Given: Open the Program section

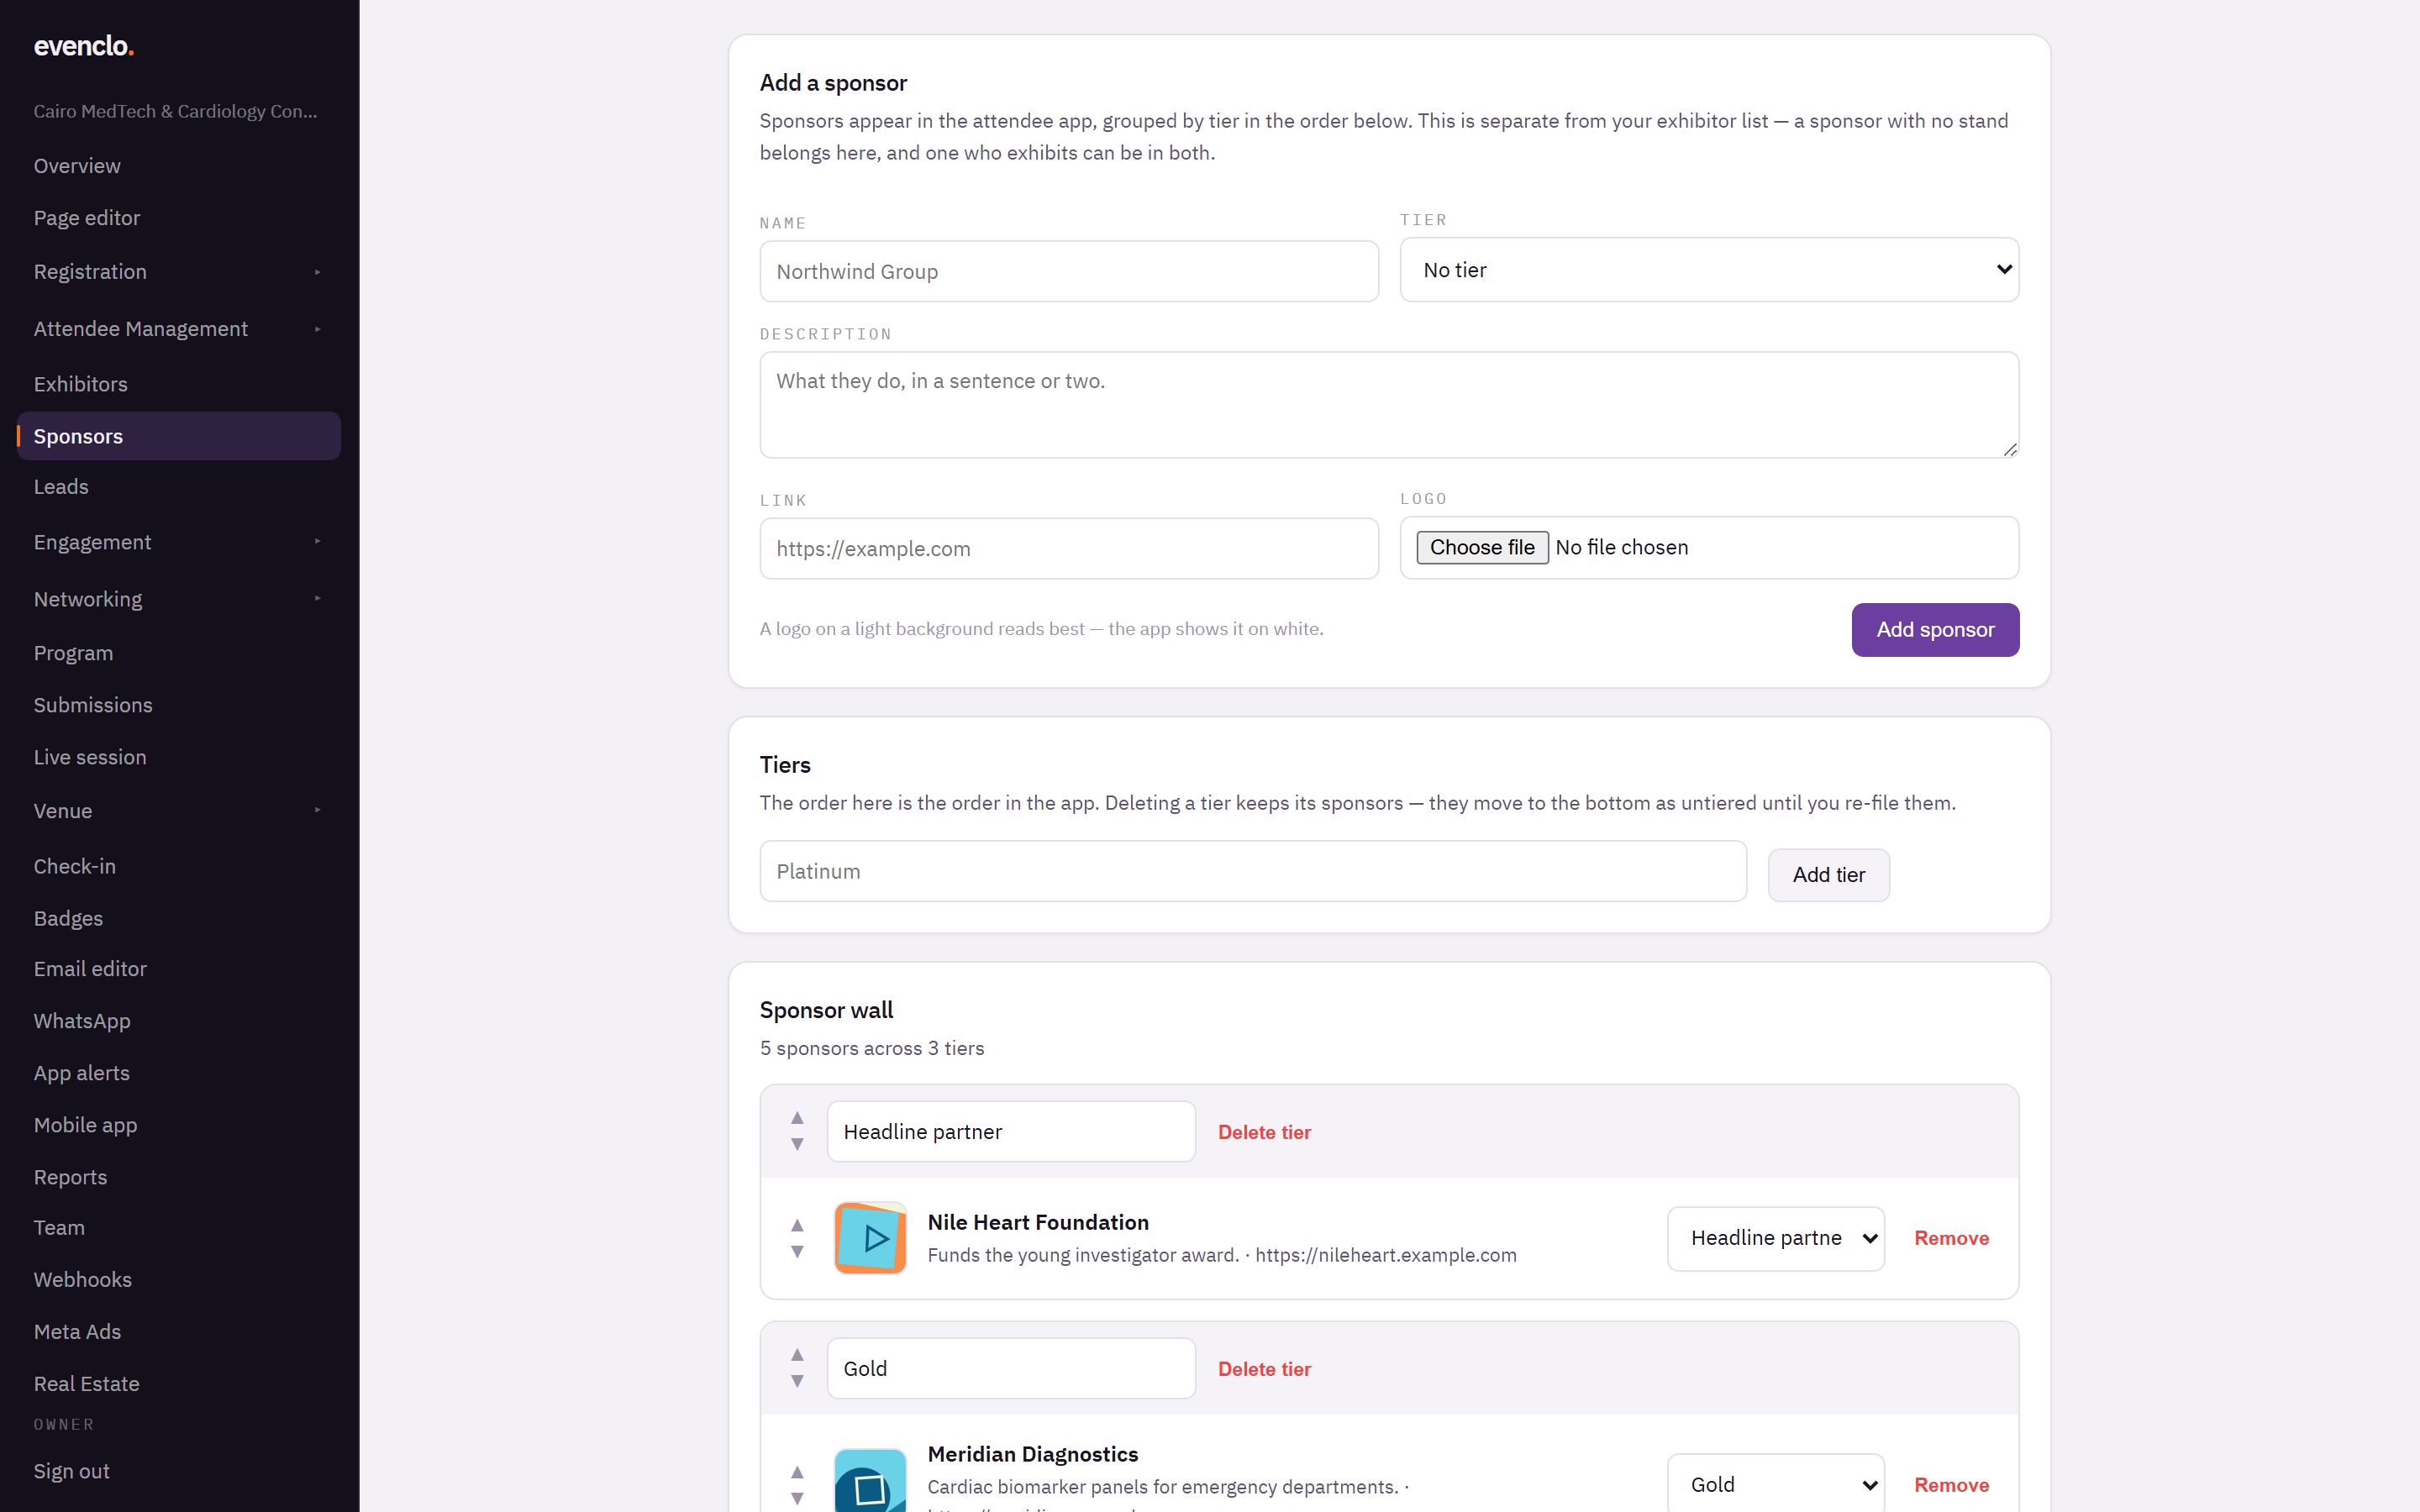Looking at the screenshot, I should (x=73, y=653).
